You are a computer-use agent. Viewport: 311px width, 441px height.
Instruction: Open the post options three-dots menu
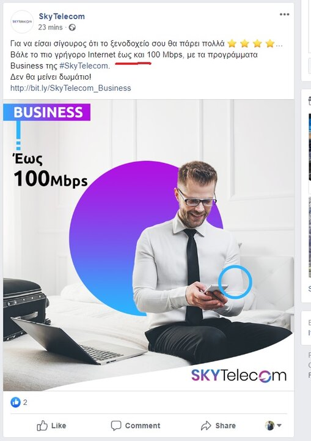(x=284, y=14)
